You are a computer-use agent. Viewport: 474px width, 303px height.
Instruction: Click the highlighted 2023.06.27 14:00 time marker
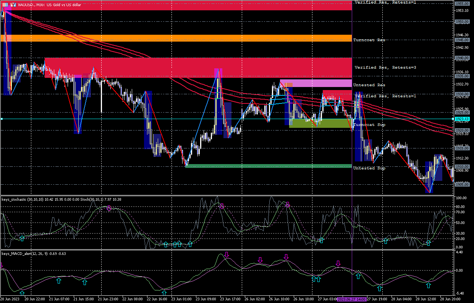click(352, 300)
